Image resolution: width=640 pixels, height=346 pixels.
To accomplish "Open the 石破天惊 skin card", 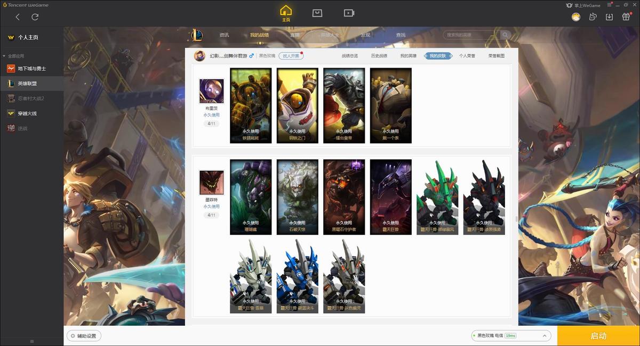I will pos(297,197).
